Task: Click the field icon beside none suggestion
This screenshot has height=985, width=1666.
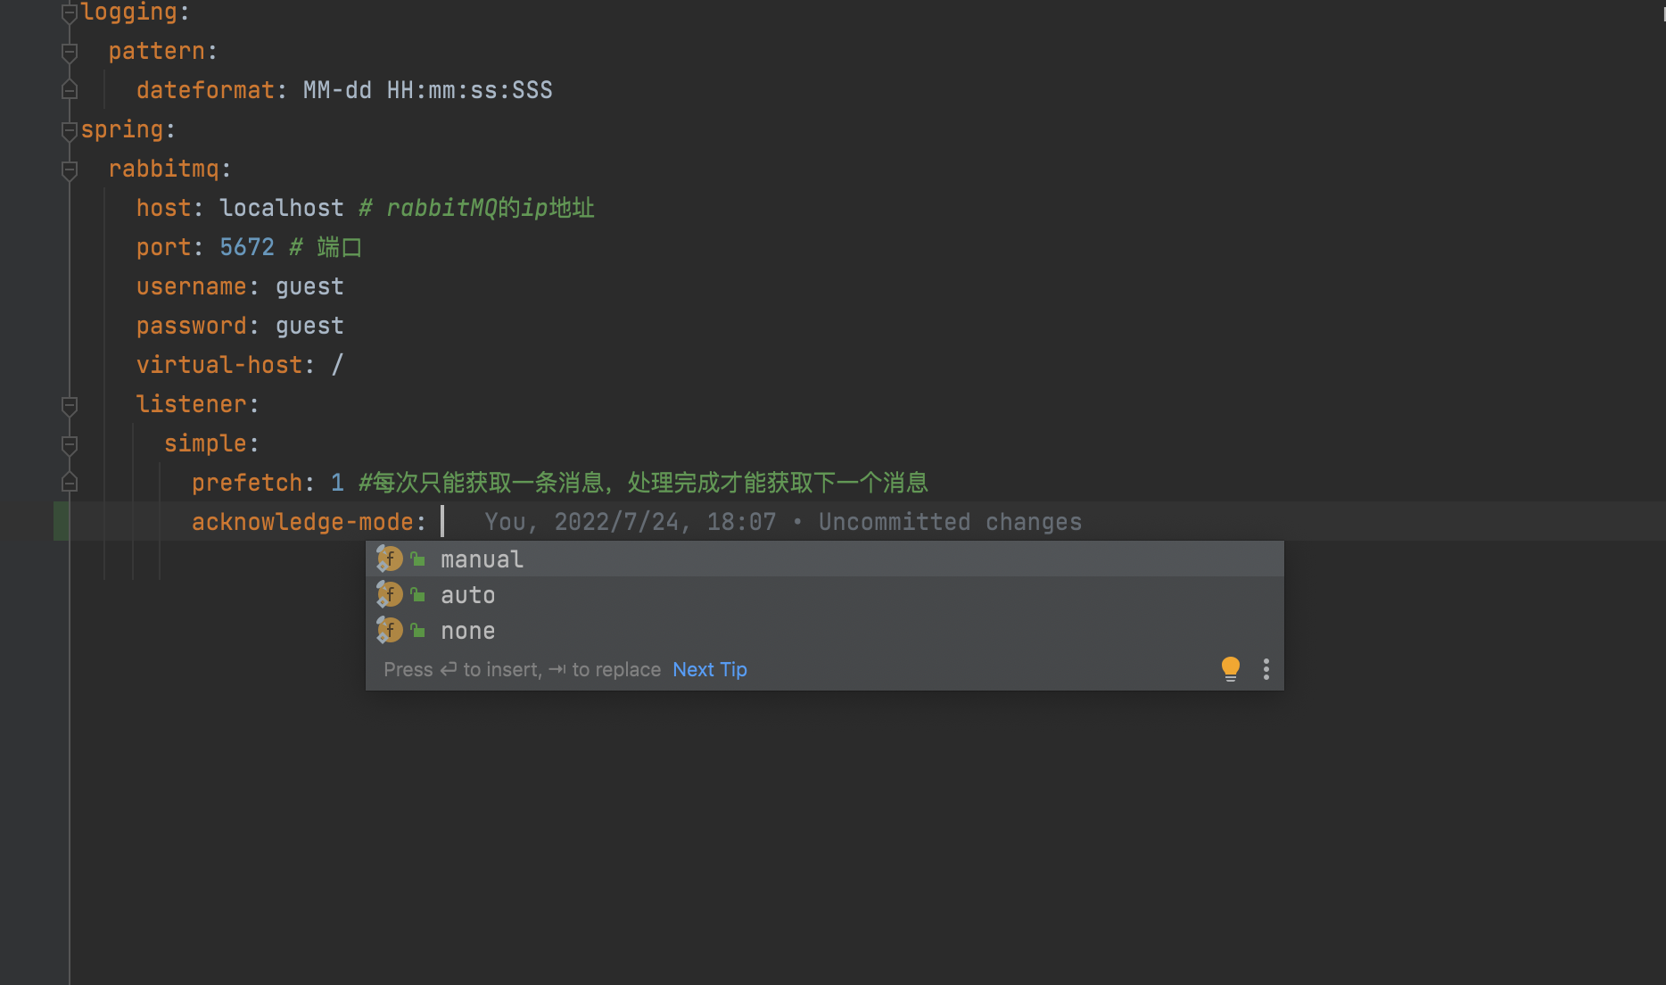Action: click(390, 630)
